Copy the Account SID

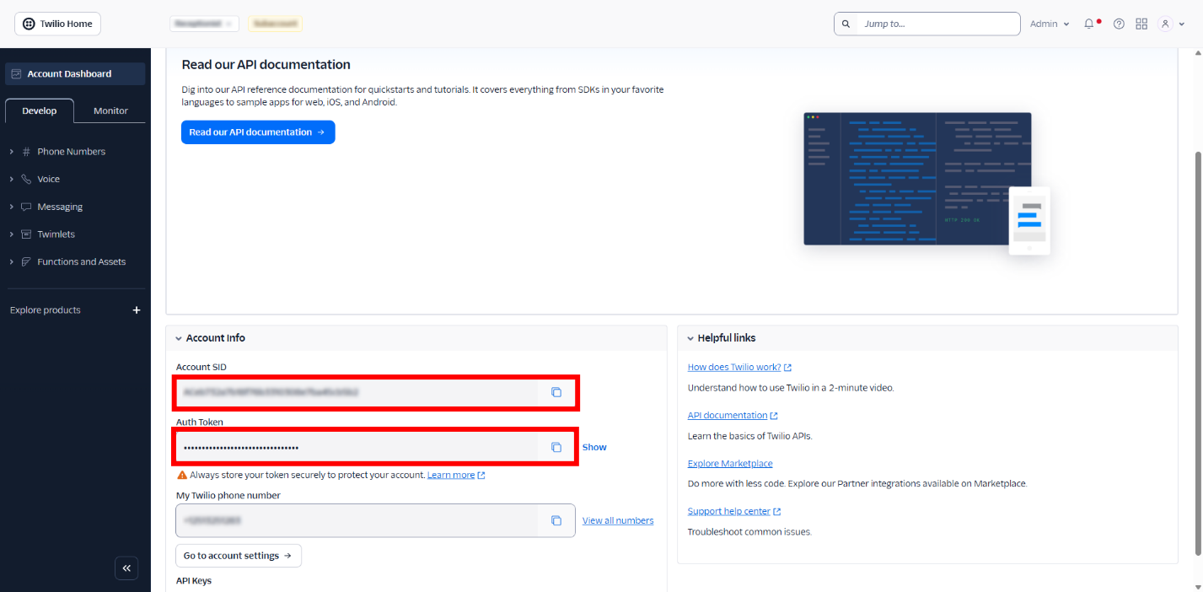(x=556, y=392)
